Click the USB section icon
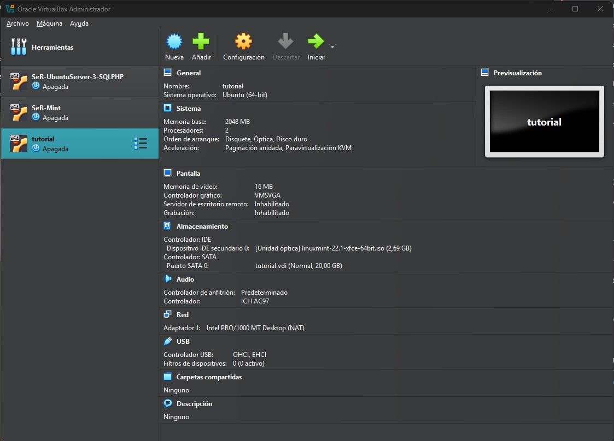The height and width of the screenshot is (441, 614). [x=168, y=341]
